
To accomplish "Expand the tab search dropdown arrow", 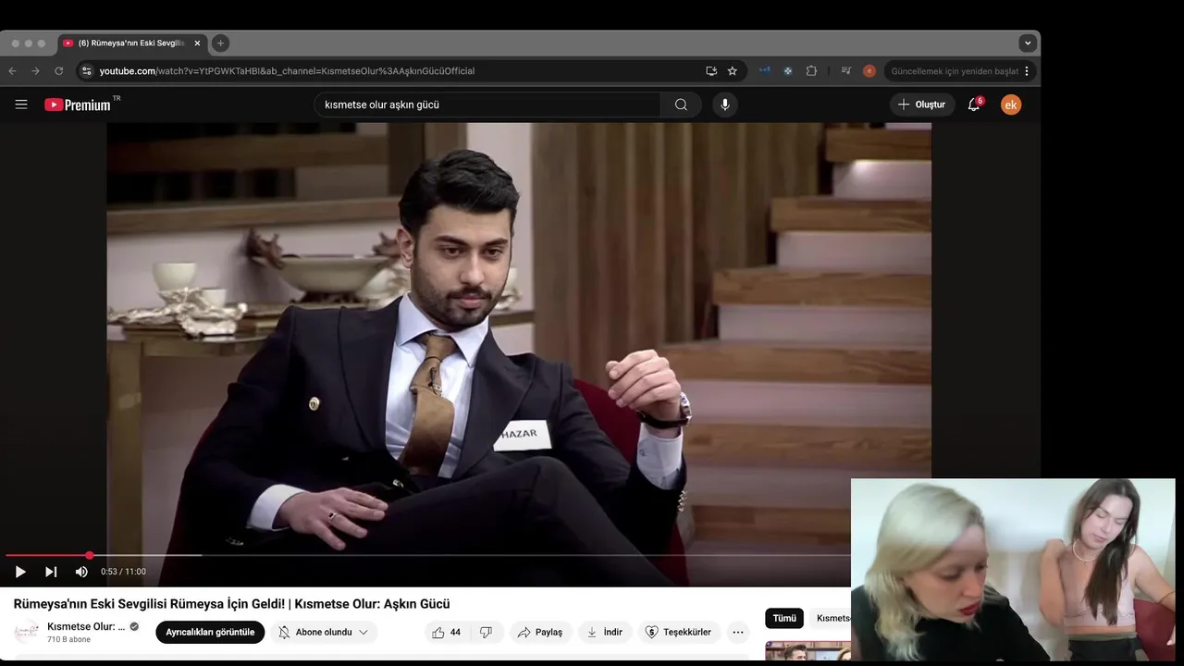I will (x=1027, y=43).
